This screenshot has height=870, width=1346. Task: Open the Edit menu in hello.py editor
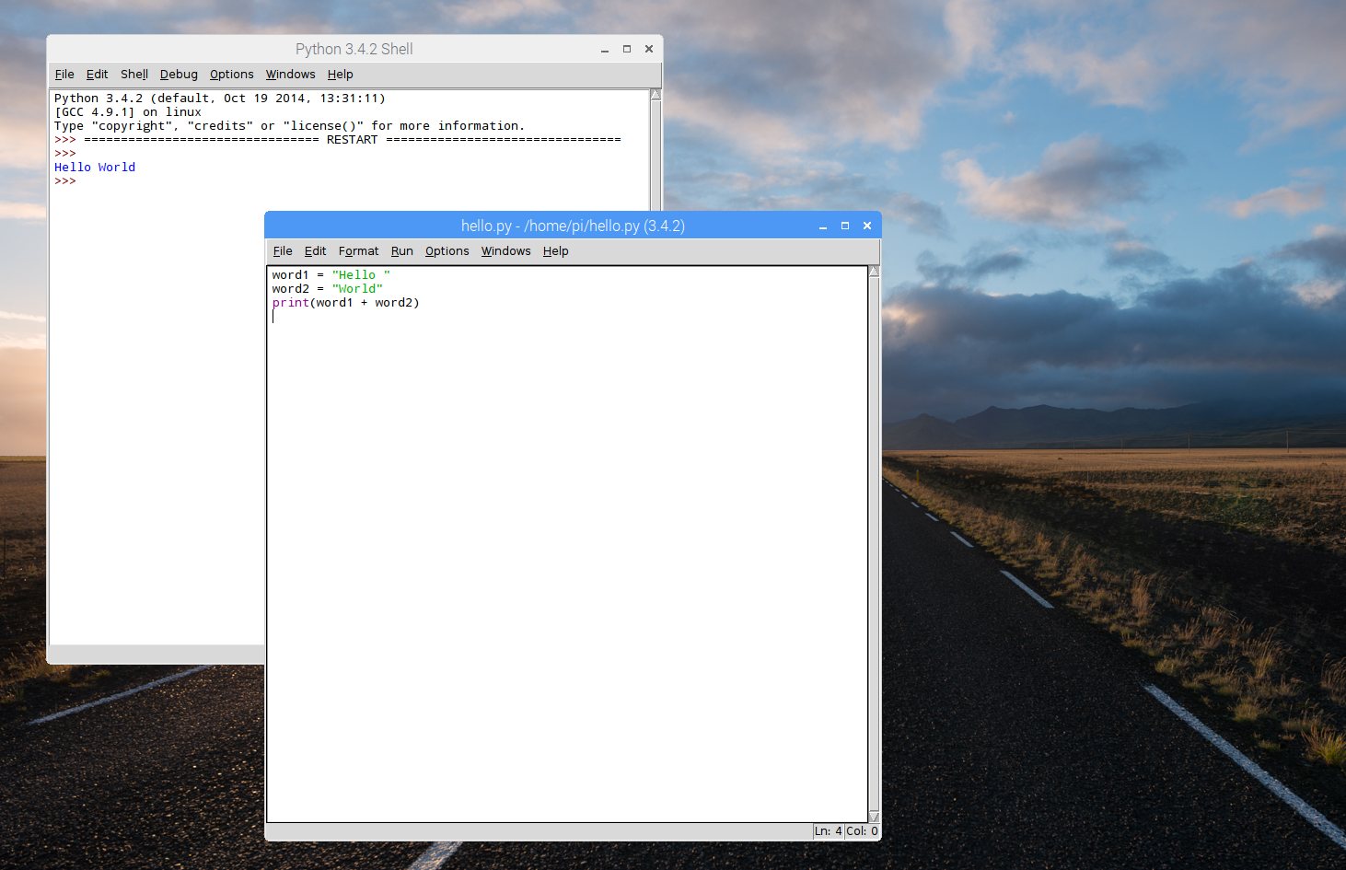pos(315,250)
